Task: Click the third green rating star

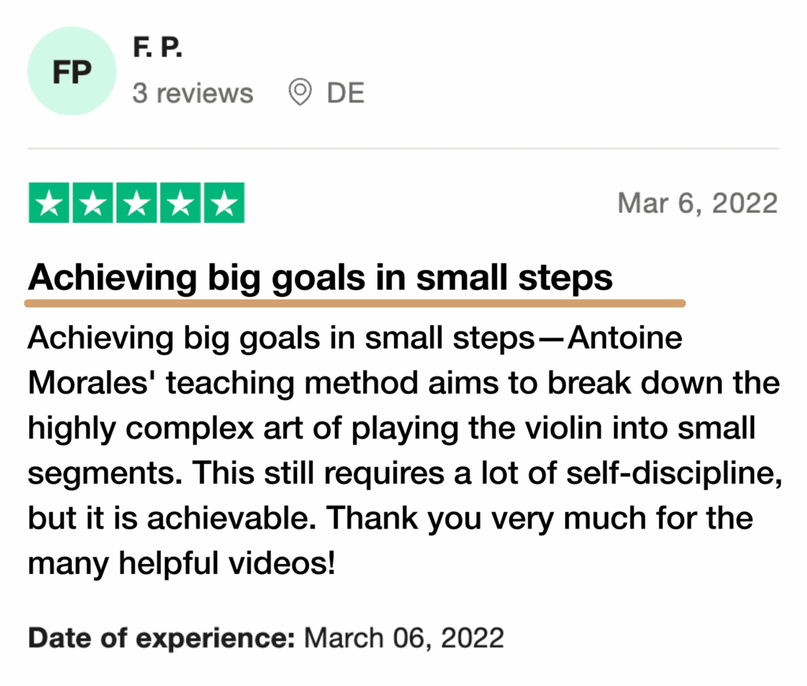Action: coord(136,203)
